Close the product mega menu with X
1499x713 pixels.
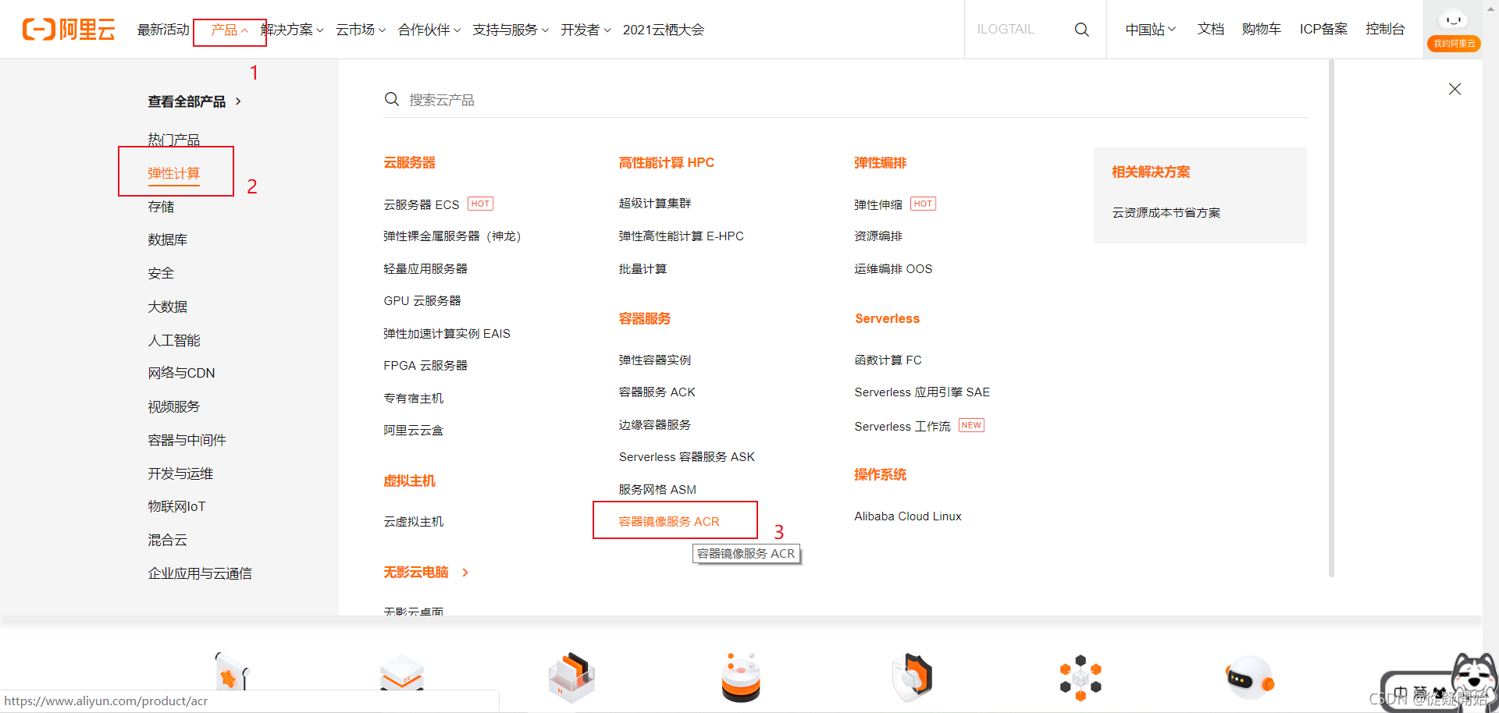(1454, 89)
